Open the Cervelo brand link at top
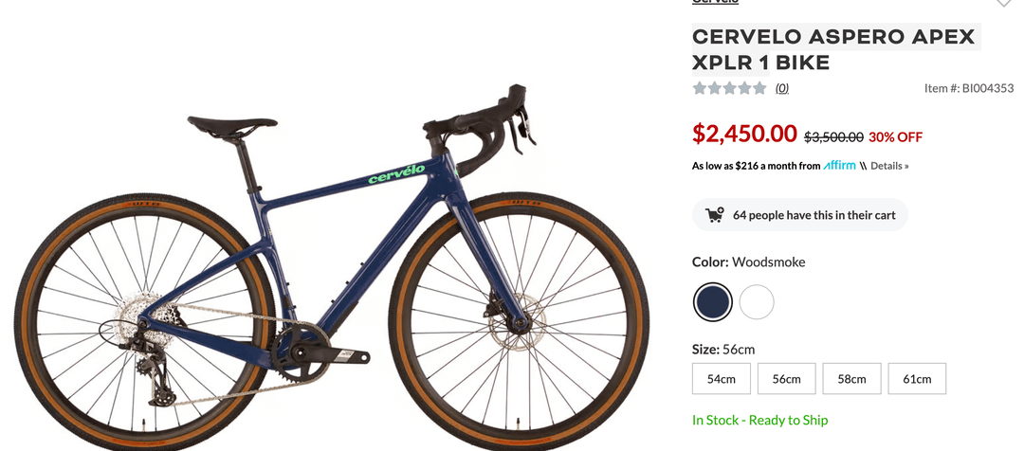The height and width of the screenshot is (451, 1024). pos(715,2)
